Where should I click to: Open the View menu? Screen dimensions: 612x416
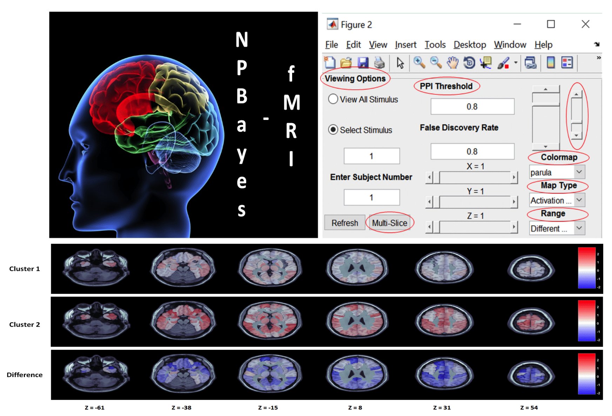(x=378, y=45)
